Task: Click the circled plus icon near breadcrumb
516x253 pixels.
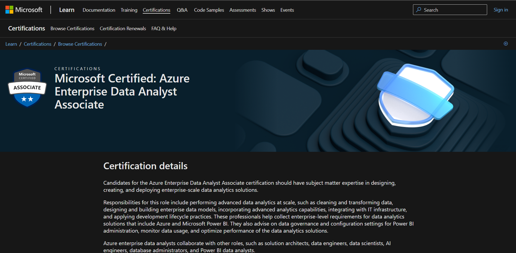Action: point(506,44)
